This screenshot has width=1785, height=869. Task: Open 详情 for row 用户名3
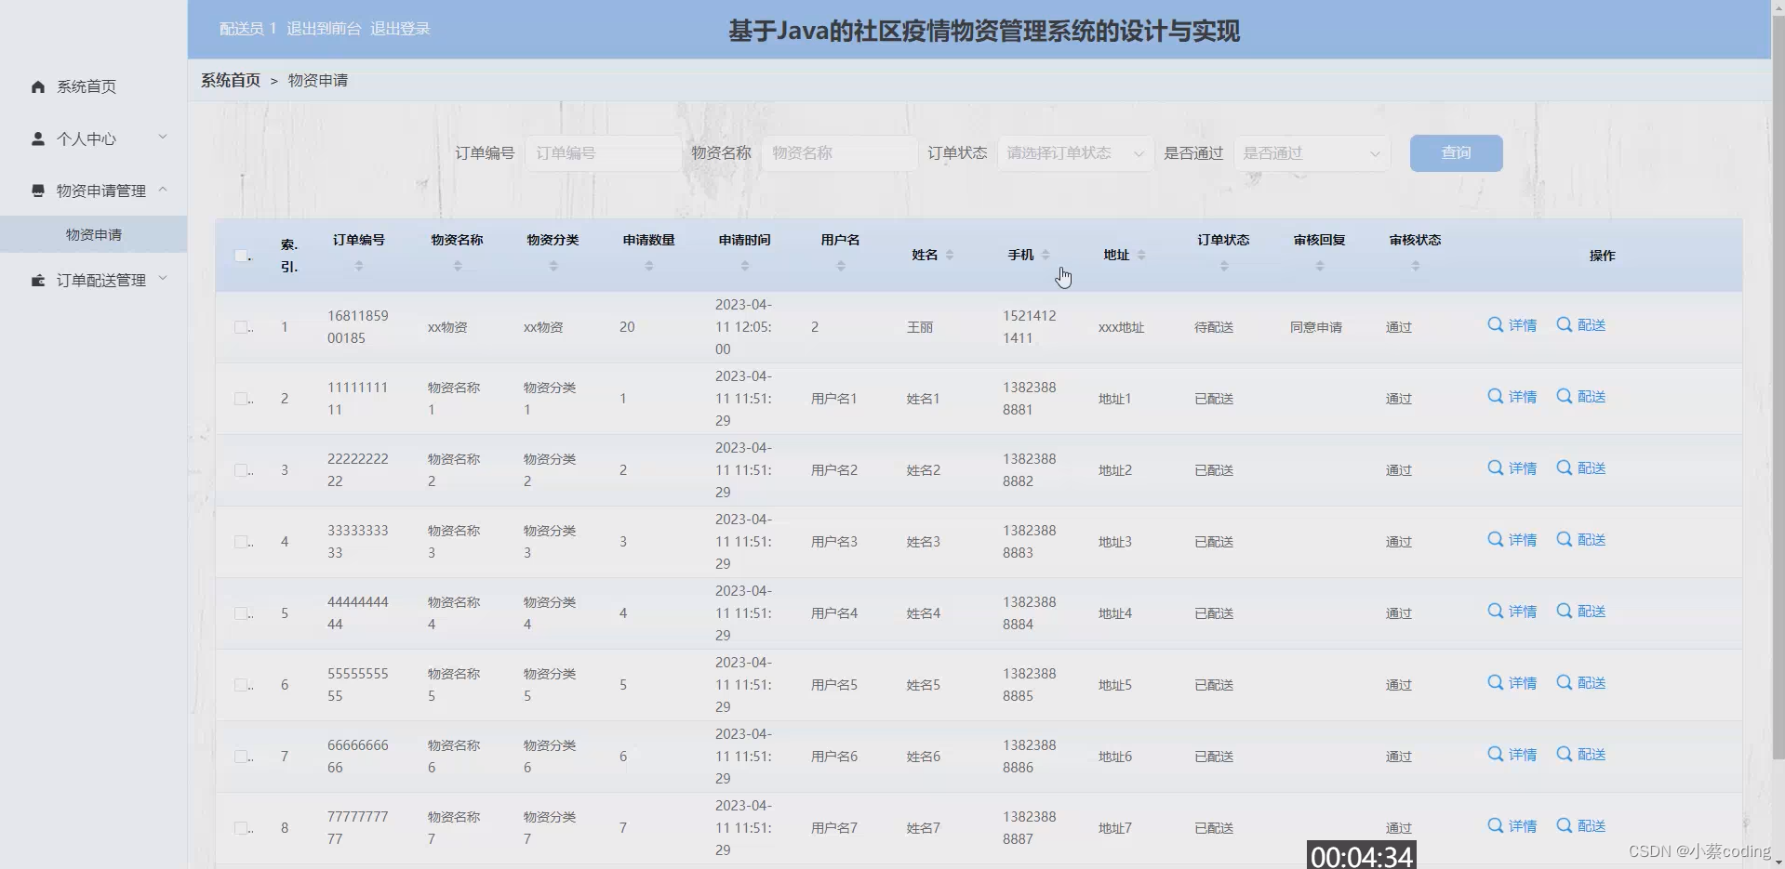click(1512, 540)
